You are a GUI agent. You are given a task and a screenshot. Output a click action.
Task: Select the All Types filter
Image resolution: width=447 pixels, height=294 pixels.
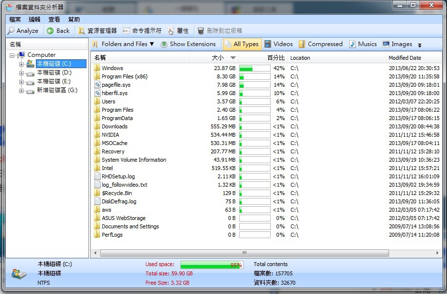pyautogui.click(x=242, y=44)
